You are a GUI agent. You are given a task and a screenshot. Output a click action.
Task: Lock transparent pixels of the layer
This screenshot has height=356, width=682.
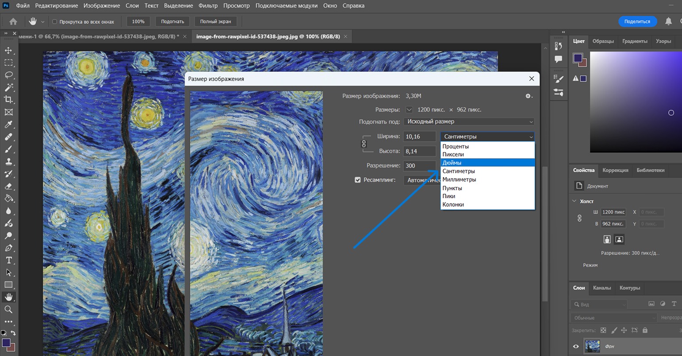pos(603,330)
